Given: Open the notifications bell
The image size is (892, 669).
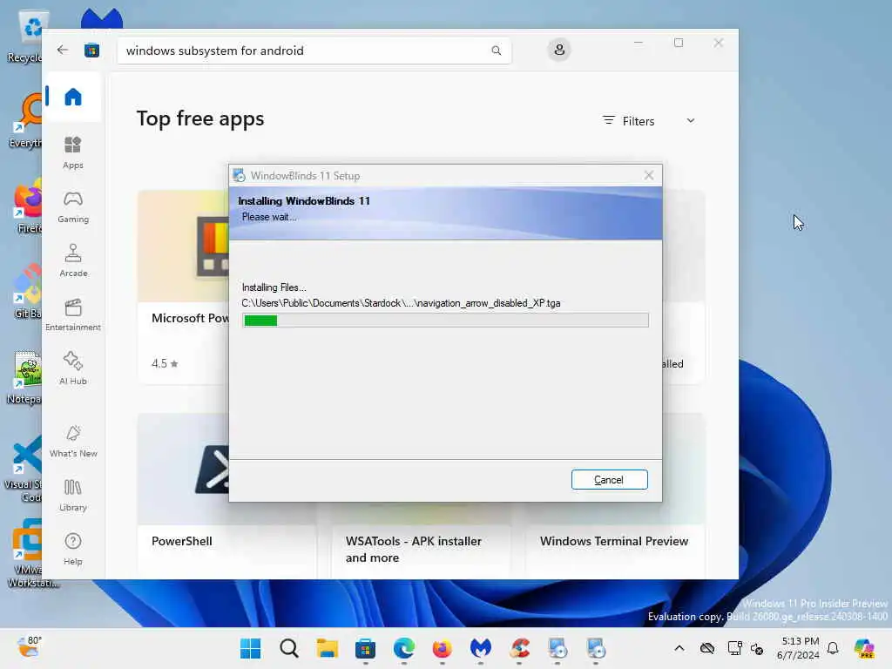Looking at the screenshot, I should click(833, 648).
